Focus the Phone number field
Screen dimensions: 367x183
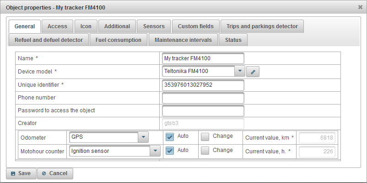pos(203,98)
